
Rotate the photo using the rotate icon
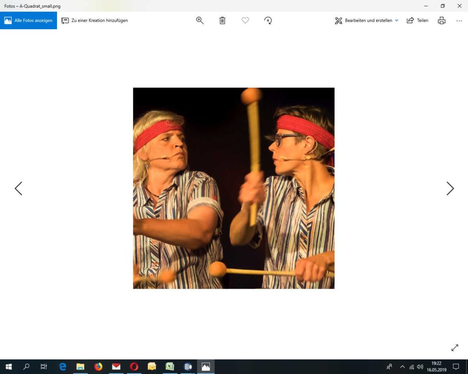pyautogui.click(x=268, y=20)
